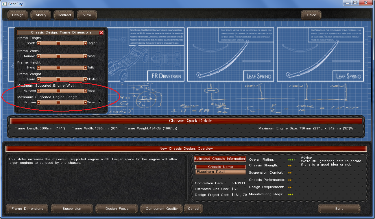Switch to the Suspension tab

click(72, 209)
